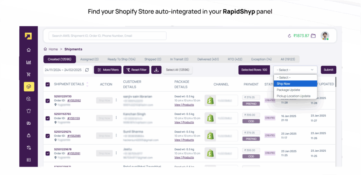The image size is (361, 175).
Task: Click the Reset Filter button
Action: tap(136, 70)
